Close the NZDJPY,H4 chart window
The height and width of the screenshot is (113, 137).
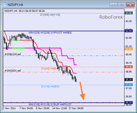pos(130,5)
